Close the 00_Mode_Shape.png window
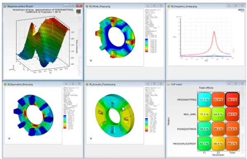Image resolution: width=247 pixels, height=159 pixels. [x=161, y=6]
